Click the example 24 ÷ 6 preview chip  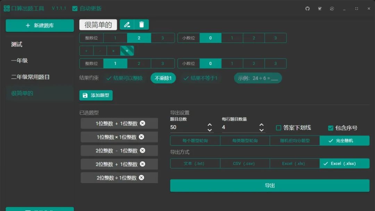click(x=258, y=78)
